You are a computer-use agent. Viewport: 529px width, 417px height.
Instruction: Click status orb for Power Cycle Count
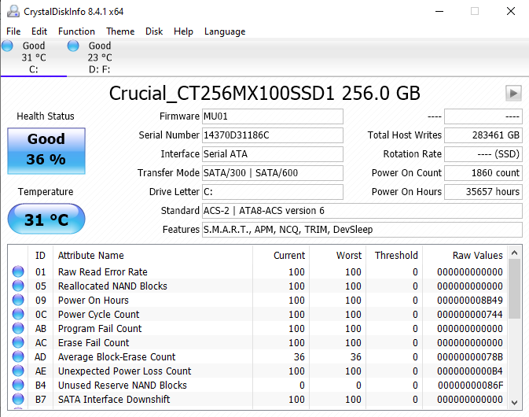click(18, 314)
